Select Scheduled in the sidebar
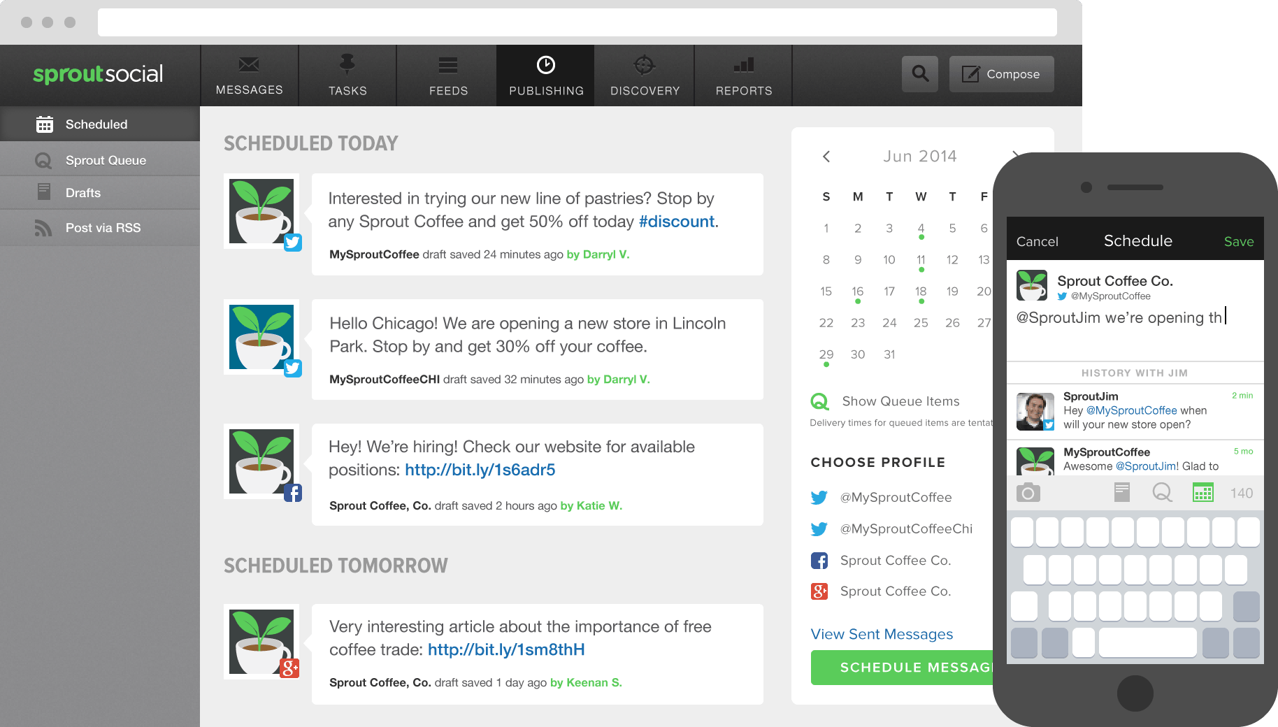This screenshot has height=727, width=1278. click(100, 124)
